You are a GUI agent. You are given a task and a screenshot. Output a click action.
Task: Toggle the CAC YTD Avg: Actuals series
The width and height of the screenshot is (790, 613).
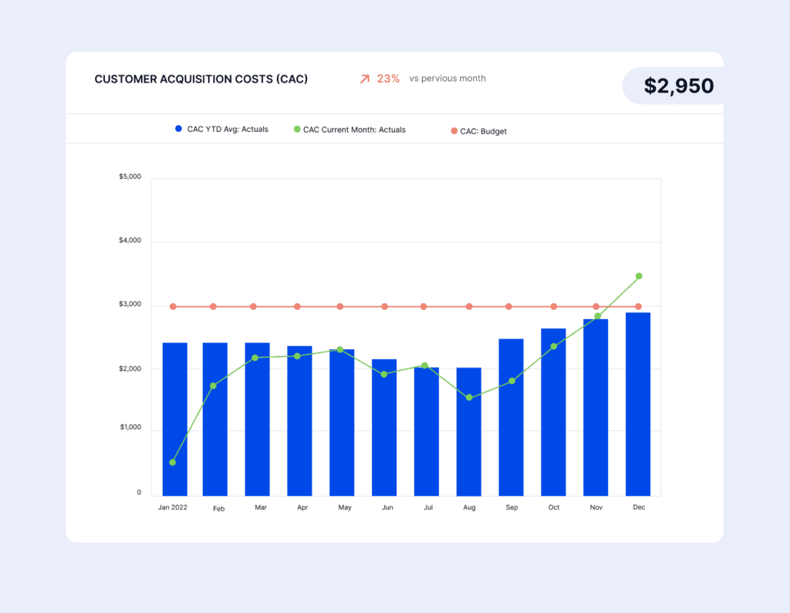[224, 129]
